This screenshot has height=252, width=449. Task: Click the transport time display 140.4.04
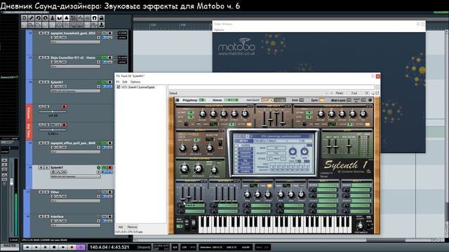[109, 247]
